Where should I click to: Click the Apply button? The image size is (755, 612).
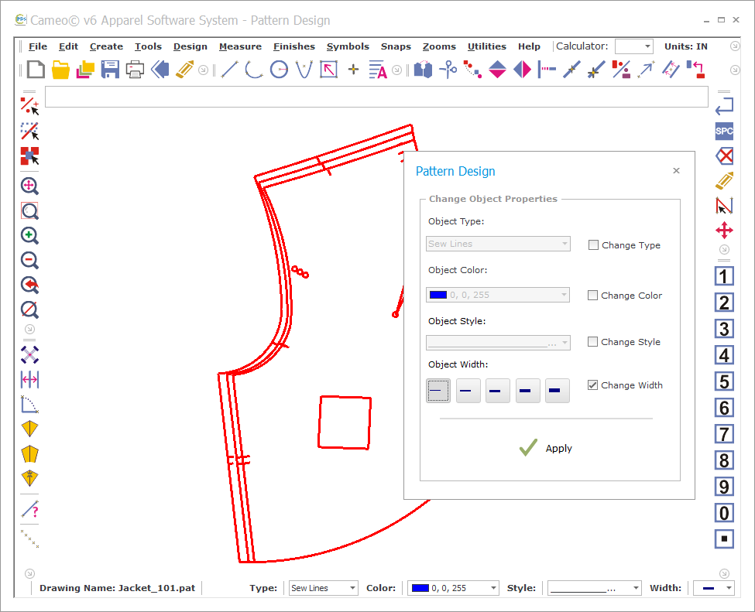click(x=546, y=448)
